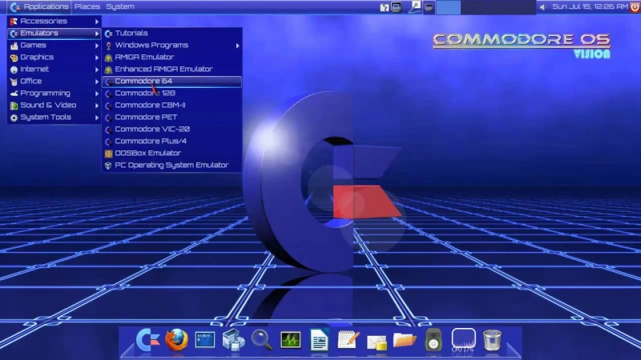641x360 pixels.
Task: Expand the Internet submenu arrow
Action: click(97, 70)
